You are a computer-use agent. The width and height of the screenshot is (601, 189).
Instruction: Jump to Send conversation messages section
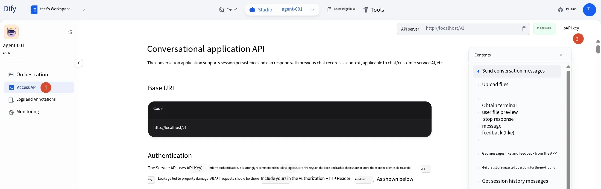(x=517, y=71)
